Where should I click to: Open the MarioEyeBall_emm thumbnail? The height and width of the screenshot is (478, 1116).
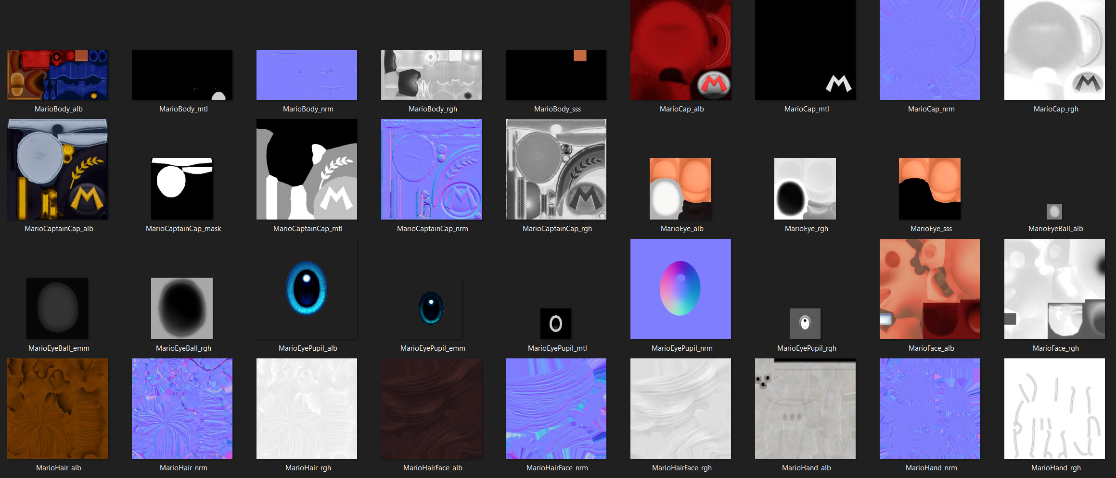click(x=57, y=308)
